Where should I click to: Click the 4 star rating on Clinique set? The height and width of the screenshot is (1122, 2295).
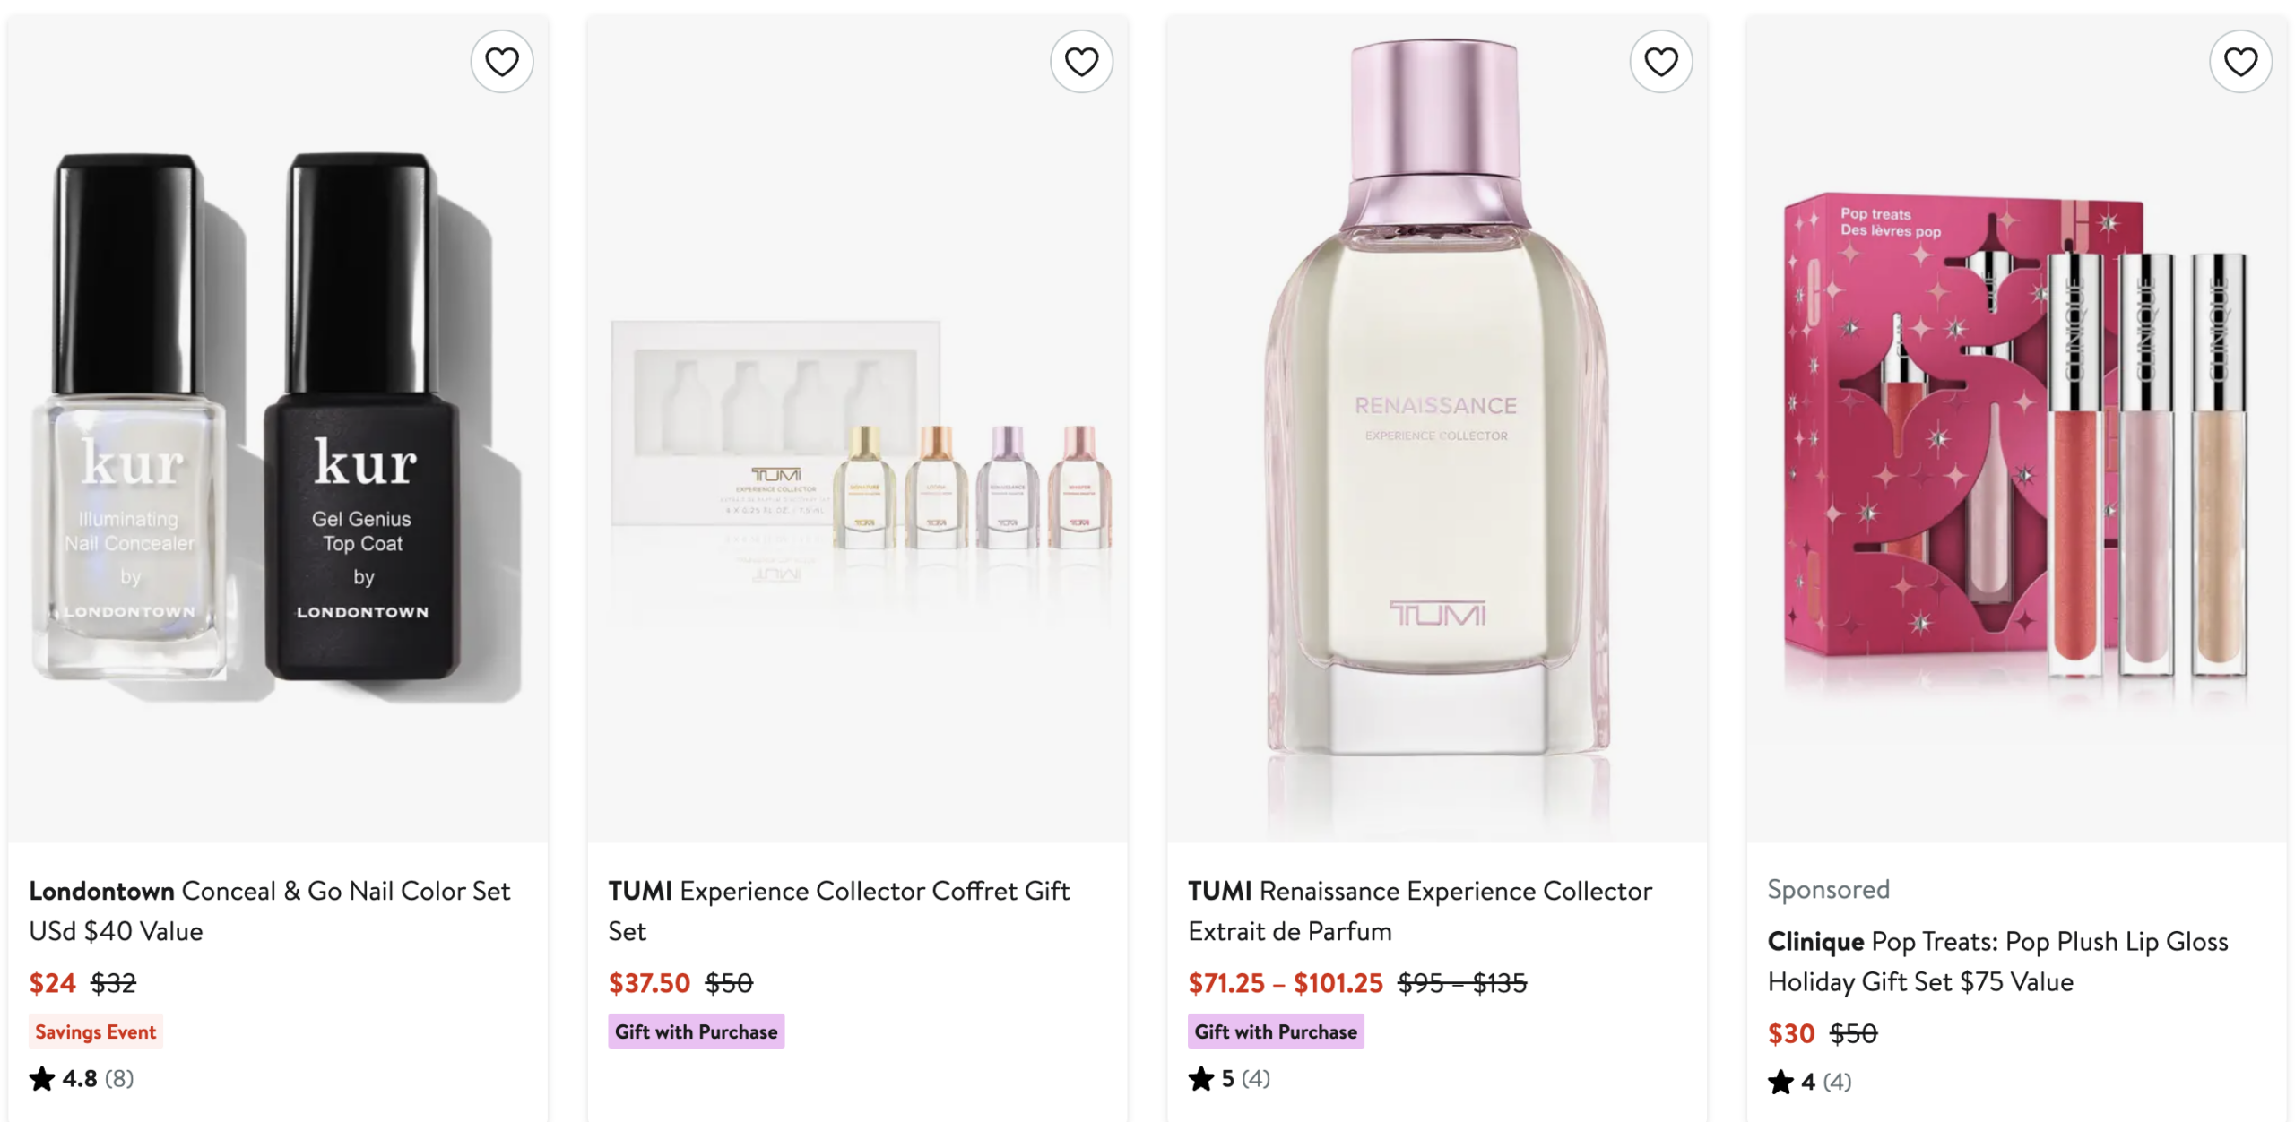(1808, 1082)
